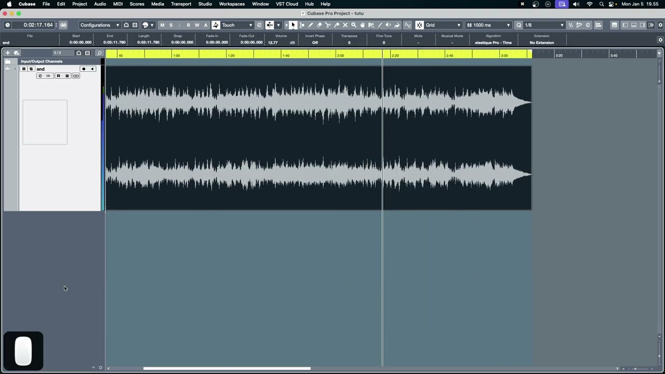The width and height of the screenshot is (665, 374).
Task: Open the File menu
Action: pyautogui.click(x=46, y=4)
